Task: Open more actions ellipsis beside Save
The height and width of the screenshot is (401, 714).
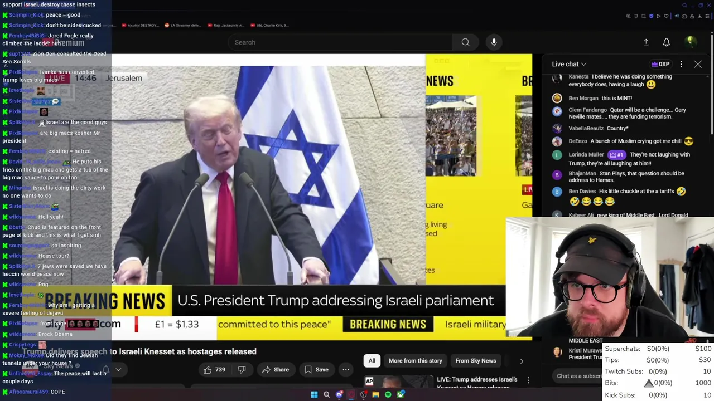Action: tap(346, 370)
